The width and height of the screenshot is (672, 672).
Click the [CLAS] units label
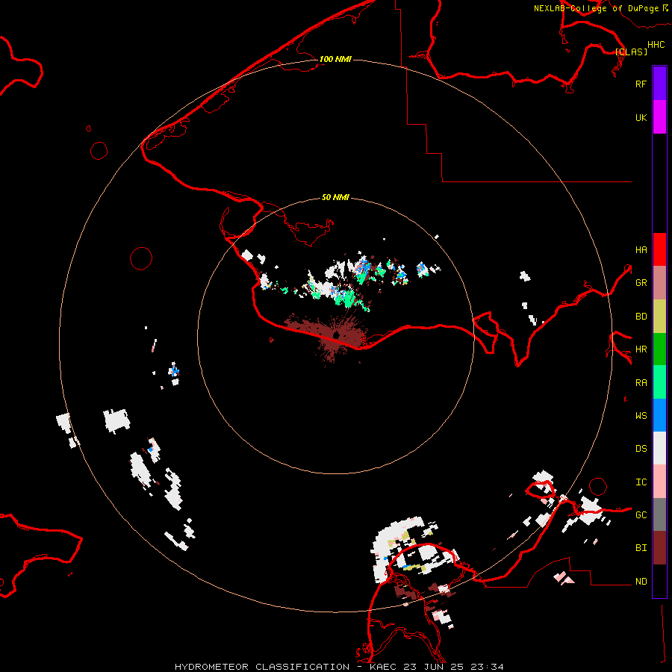(x=631, y=52)
